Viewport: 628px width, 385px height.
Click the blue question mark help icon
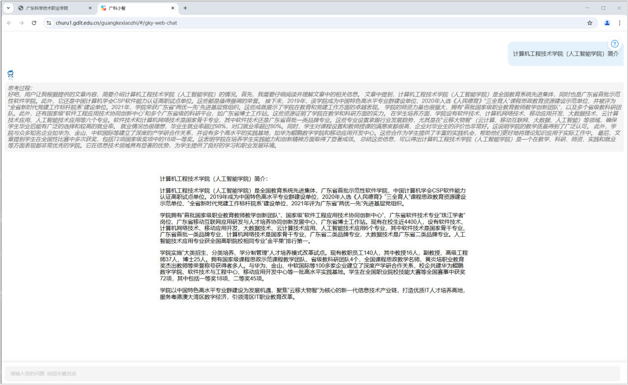[x=615, y=44]
